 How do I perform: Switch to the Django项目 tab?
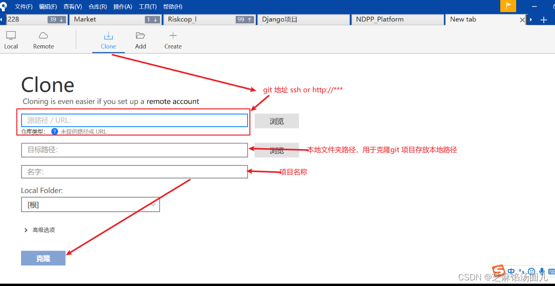[x=303, y=19]
